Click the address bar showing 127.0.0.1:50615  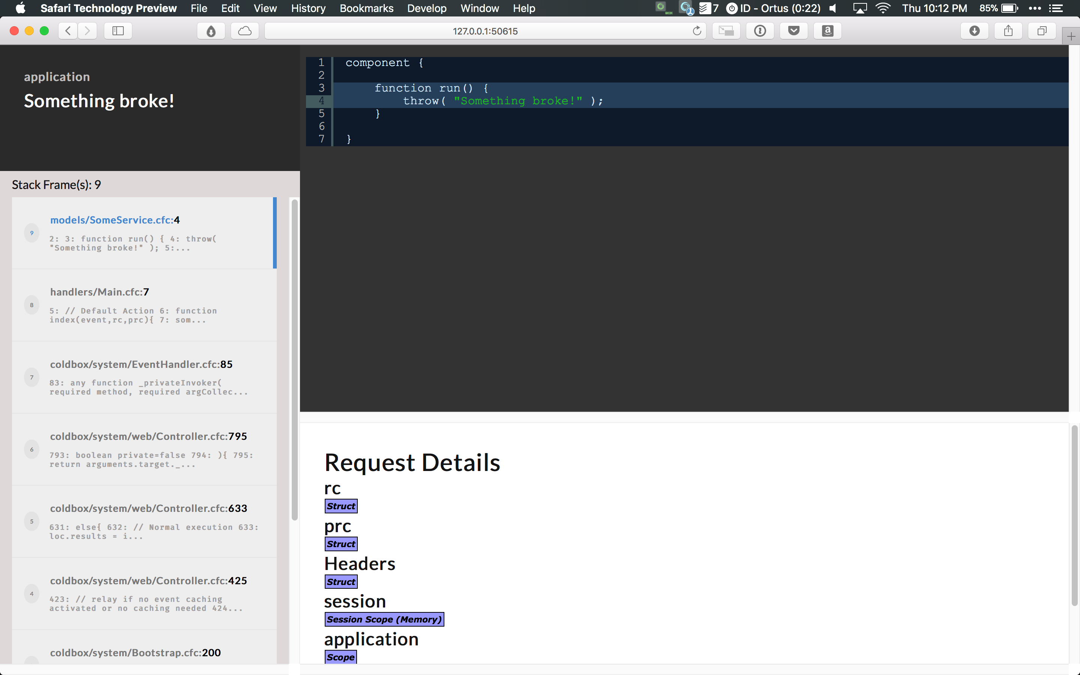point(484,31)
